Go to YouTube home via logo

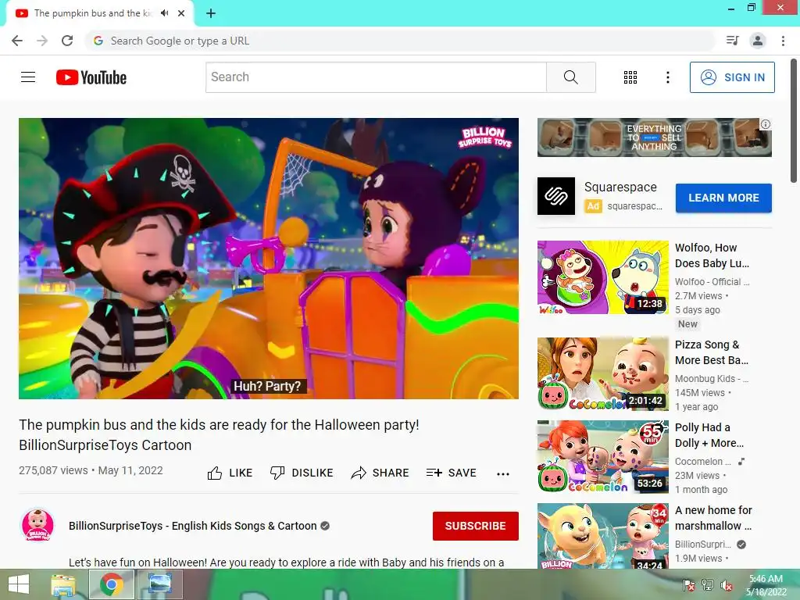point(91,77)
